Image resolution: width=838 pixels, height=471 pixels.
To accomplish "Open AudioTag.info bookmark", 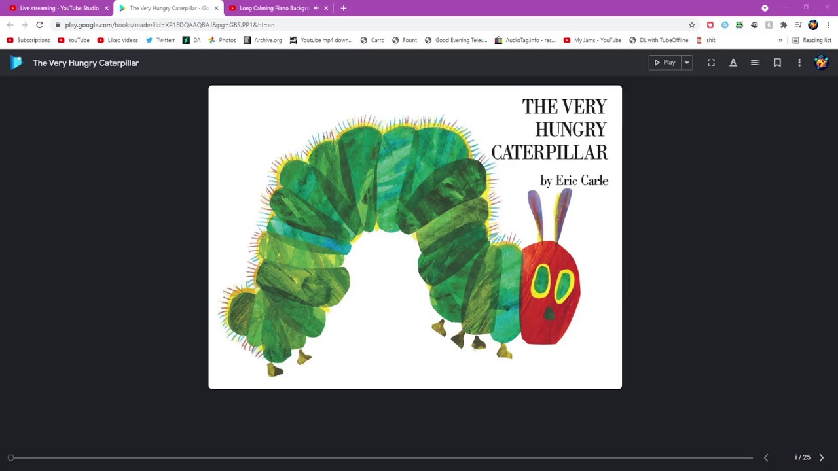I will 525,40.
